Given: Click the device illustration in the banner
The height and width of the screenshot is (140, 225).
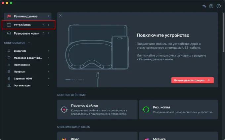Looking at the screenshot, I should click(97, 47).
